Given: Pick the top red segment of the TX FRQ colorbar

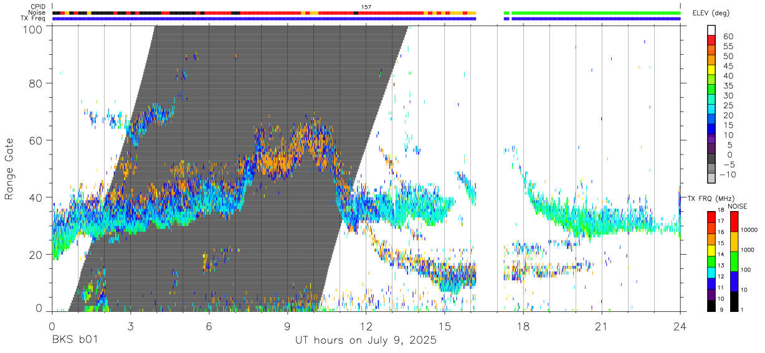Looking at the screenshot, I should (712, 217).
